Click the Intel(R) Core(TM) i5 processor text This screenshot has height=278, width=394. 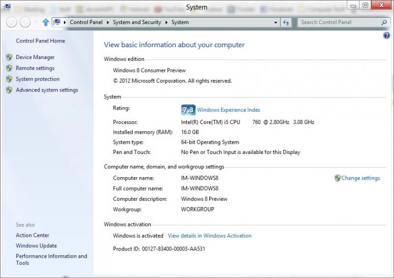pos(248,122)
